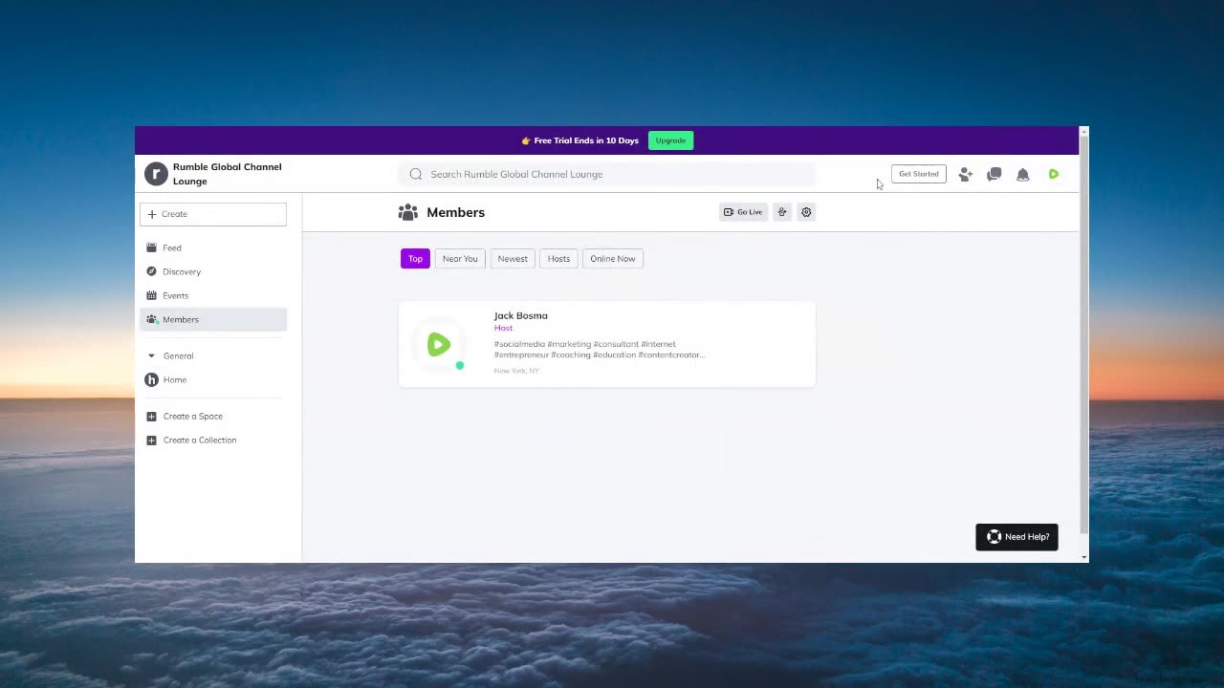Click Create a Space

tap(193, 417)
